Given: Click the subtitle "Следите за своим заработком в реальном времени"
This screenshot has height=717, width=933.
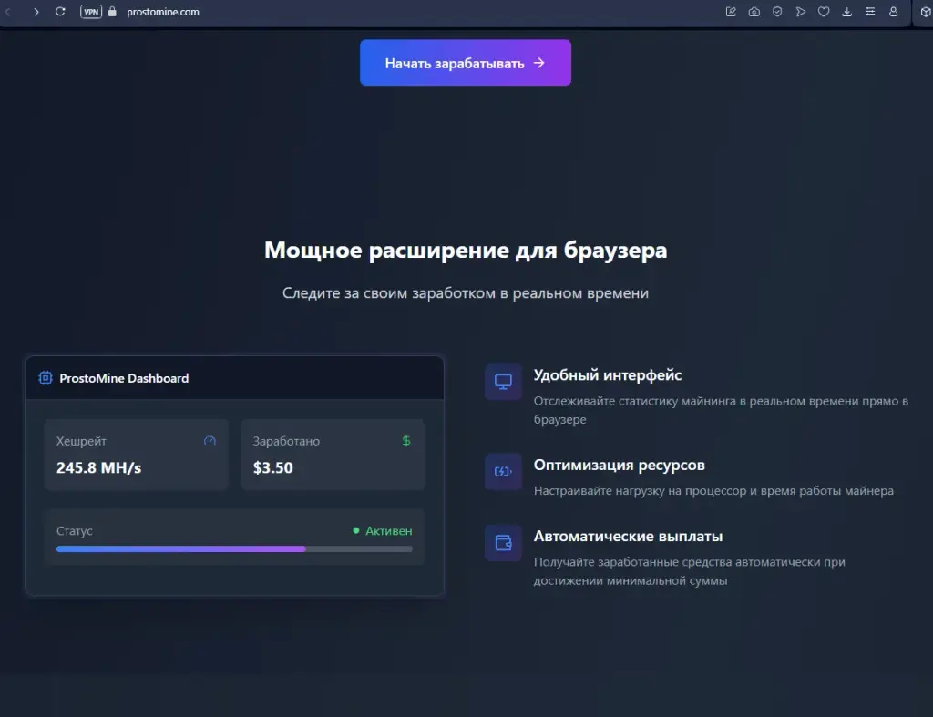Looking at the screenshot, I should pos(466,292).
